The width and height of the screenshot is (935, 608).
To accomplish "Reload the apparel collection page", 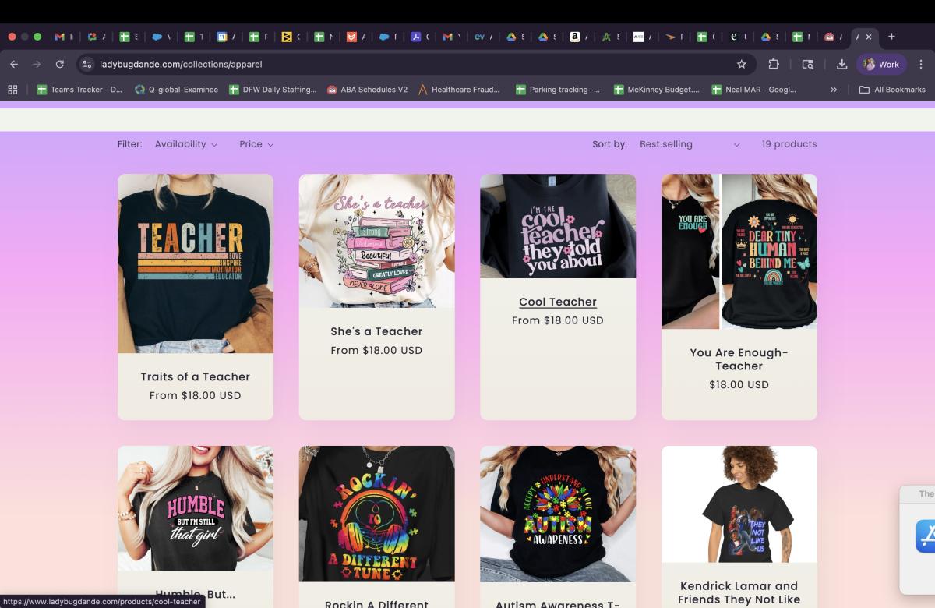I will tap(60, 65).
